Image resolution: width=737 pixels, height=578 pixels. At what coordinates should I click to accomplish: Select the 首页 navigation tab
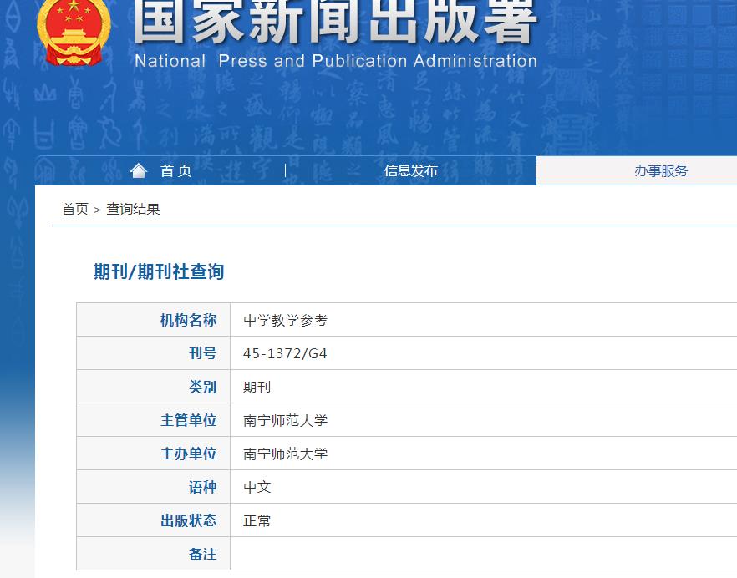coord(175,170)
